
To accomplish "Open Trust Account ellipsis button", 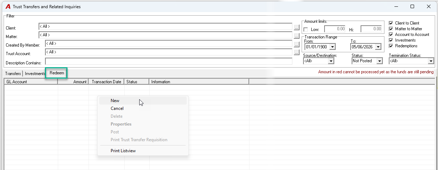I will [x=296, y=53].
